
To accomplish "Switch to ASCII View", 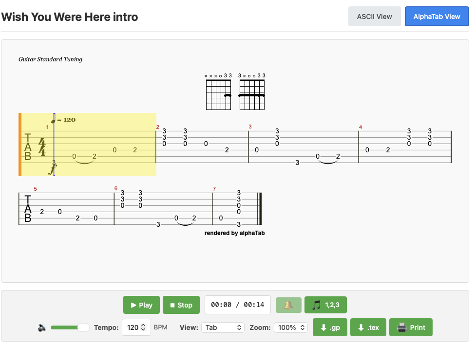I will click(375, 17).
